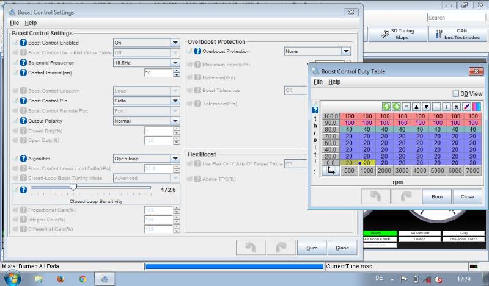Screen dimensions: 489x286
Task: Click the green increment-up arrow icon in duty table
Action: coord(386,107)
